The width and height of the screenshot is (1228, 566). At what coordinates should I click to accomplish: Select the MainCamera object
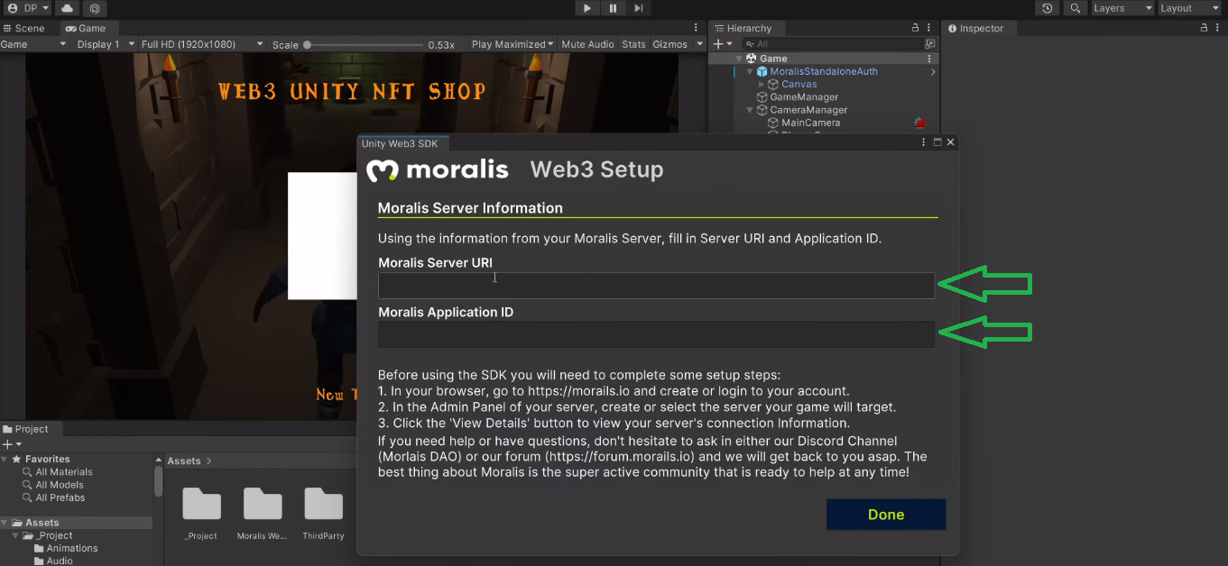coord(810,123)
